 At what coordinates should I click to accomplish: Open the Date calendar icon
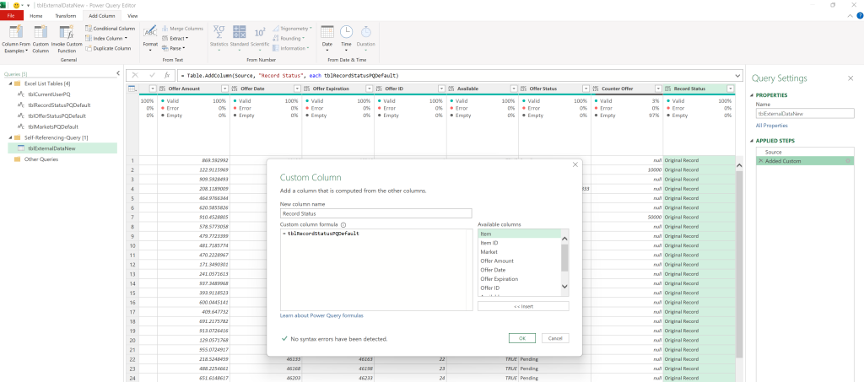click(327, 32)
